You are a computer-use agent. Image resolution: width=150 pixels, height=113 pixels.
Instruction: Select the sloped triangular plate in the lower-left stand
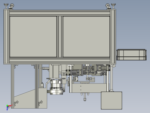point(25,99)
